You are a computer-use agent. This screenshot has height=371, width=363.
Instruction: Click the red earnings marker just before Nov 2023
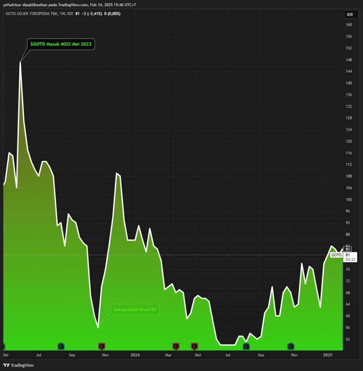point(101,346)
